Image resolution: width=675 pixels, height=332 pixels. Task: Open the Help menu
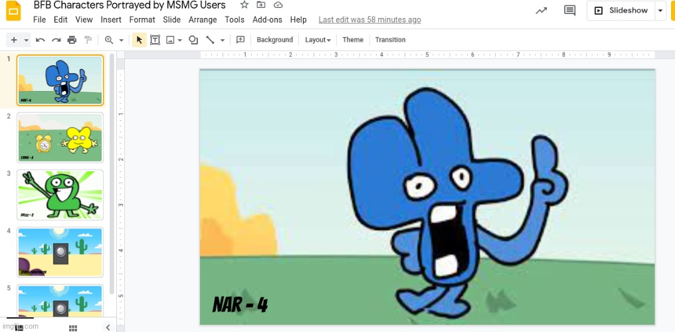(x=298, y=20)
